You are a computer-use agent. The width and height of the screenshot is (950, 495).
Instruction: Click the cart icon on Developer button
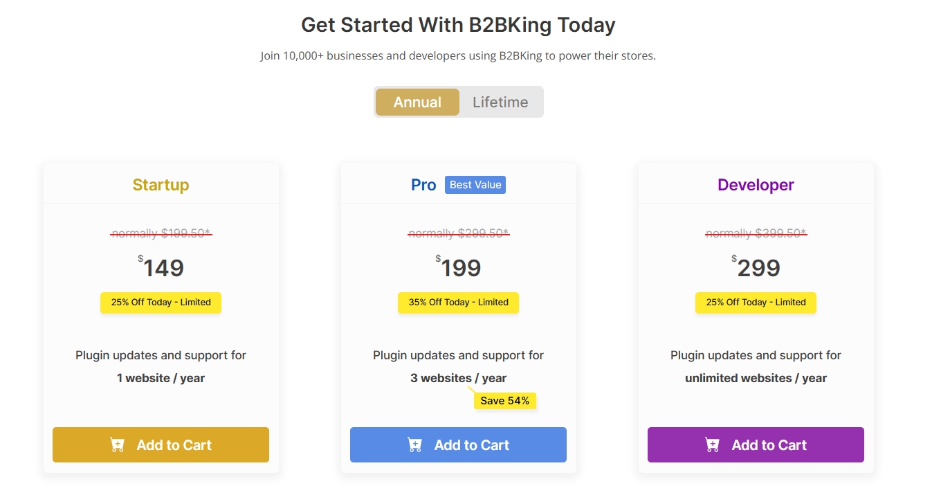[713, 445]
